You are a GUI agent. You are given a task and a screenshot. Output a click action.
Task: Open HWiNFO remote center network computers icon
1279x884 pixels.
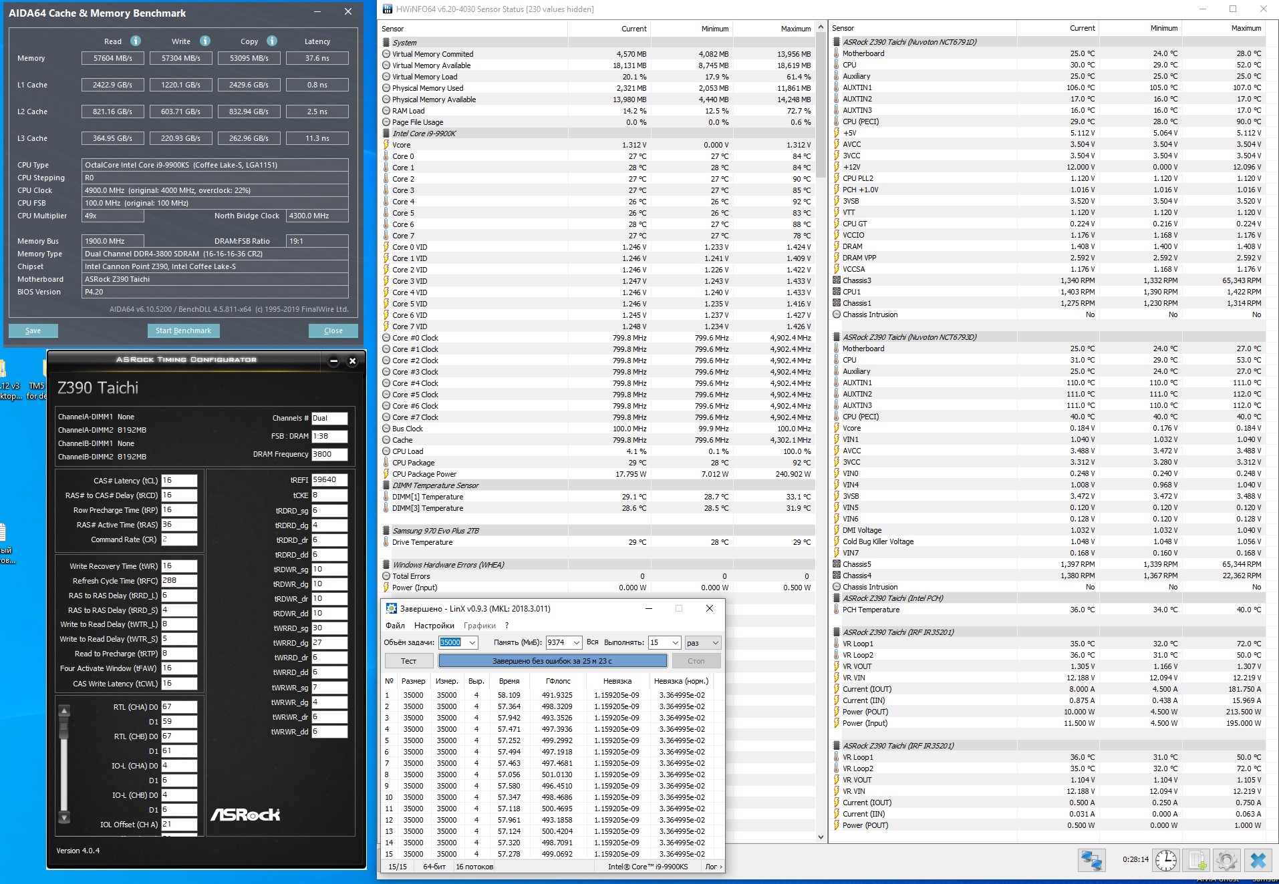click(1092, 860)
